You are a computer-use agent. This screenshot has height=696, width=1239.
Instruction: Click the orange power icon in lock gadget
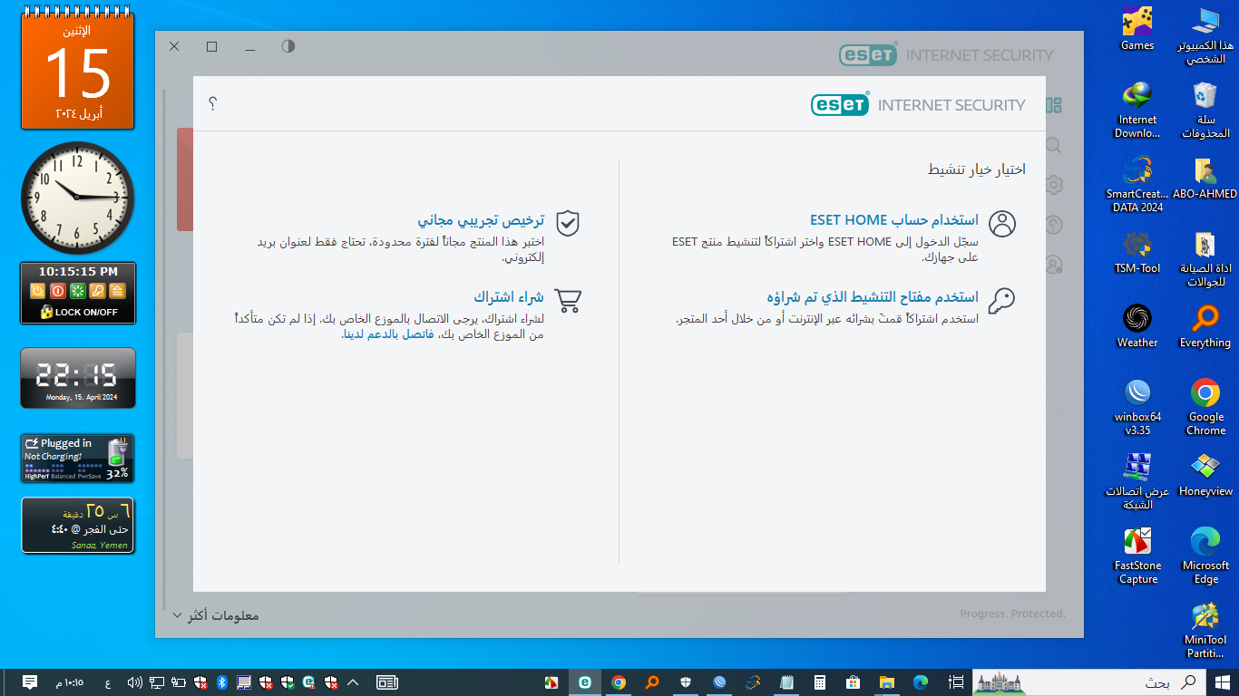[x=37, y=291]
